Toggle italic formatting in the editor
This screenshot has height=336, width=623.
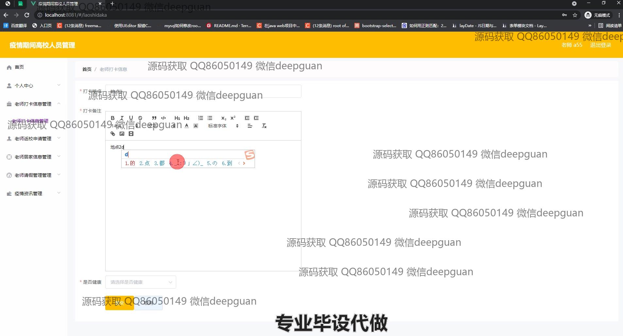coord(122,118)
